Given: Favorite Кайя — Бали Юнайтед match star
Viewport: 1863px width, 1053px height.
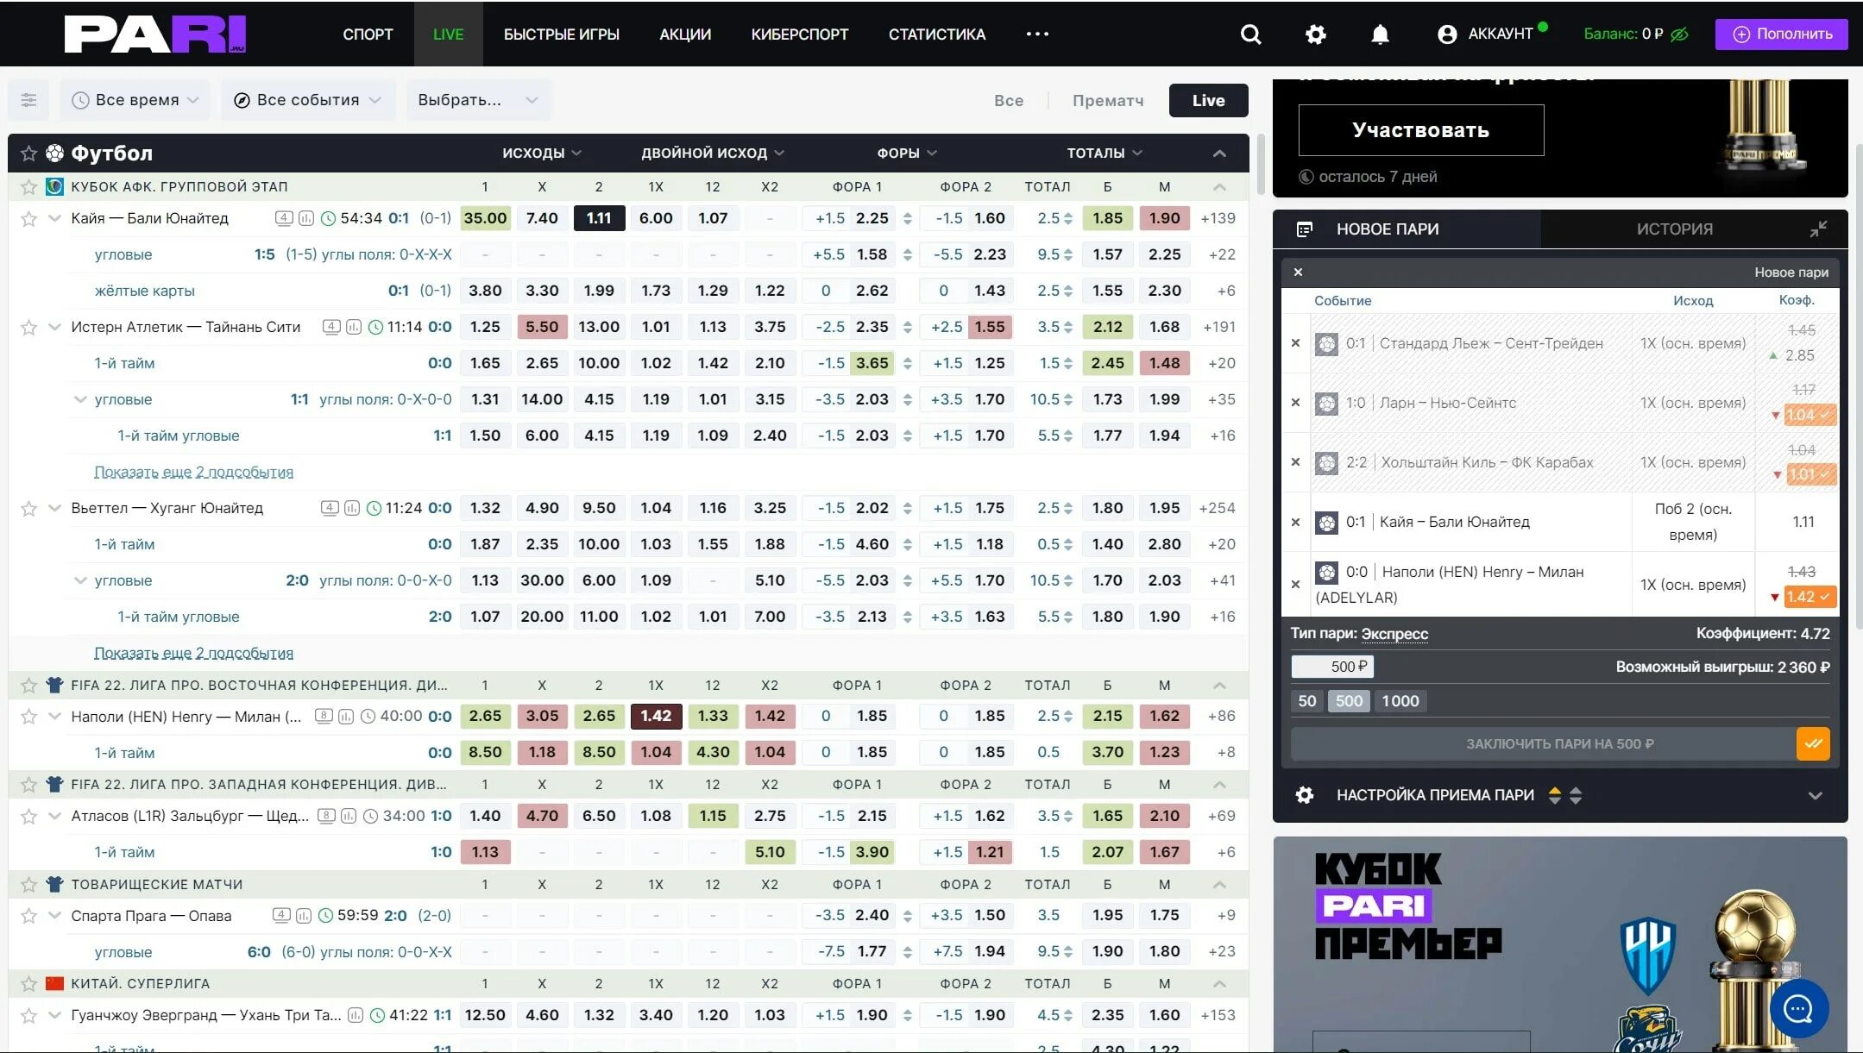Looking at the screenshot, I should [28, 219].
